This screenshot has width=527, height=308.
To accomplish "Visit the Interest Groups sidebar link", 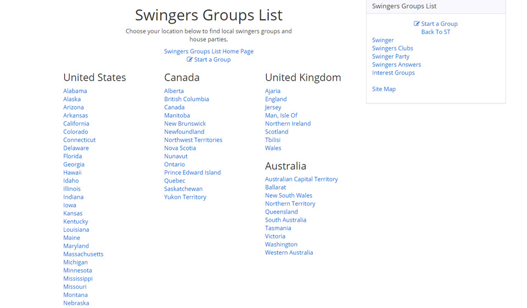I will pos(393,72).
